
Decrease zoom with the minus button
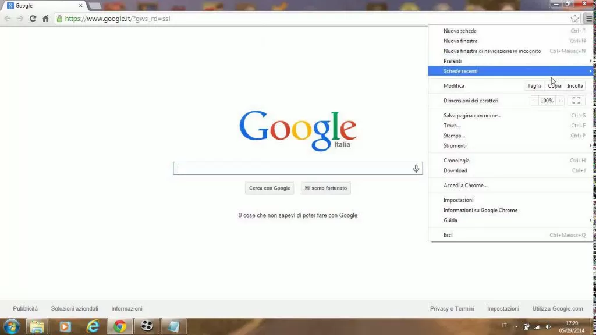[x=534, y=101]
